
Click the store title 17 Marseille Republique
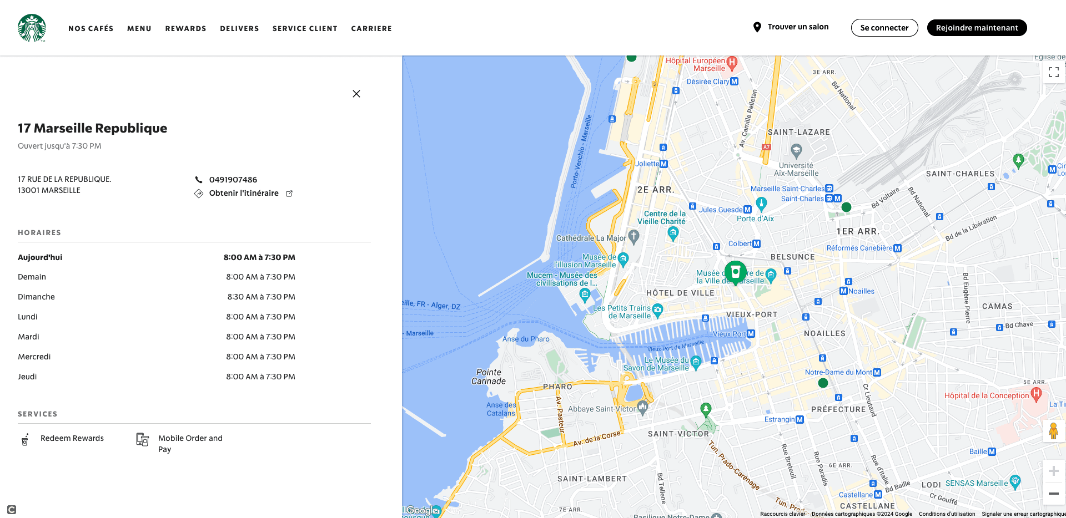93,128
